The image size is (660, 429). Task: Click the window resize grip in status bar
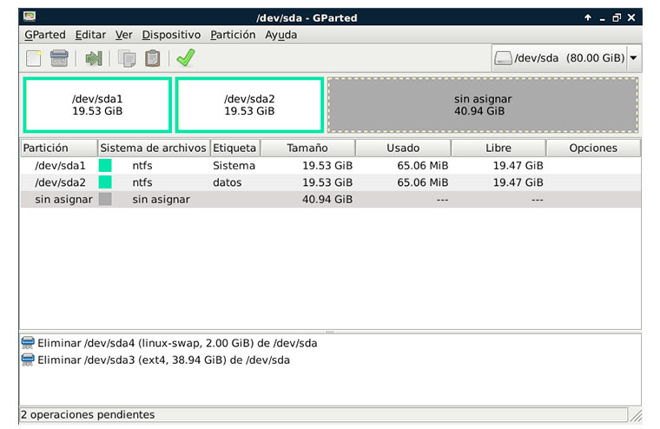pyautogui.click(x=636, y=415)
